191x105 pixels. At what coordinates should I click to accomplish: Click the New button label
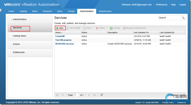point(61,28)
